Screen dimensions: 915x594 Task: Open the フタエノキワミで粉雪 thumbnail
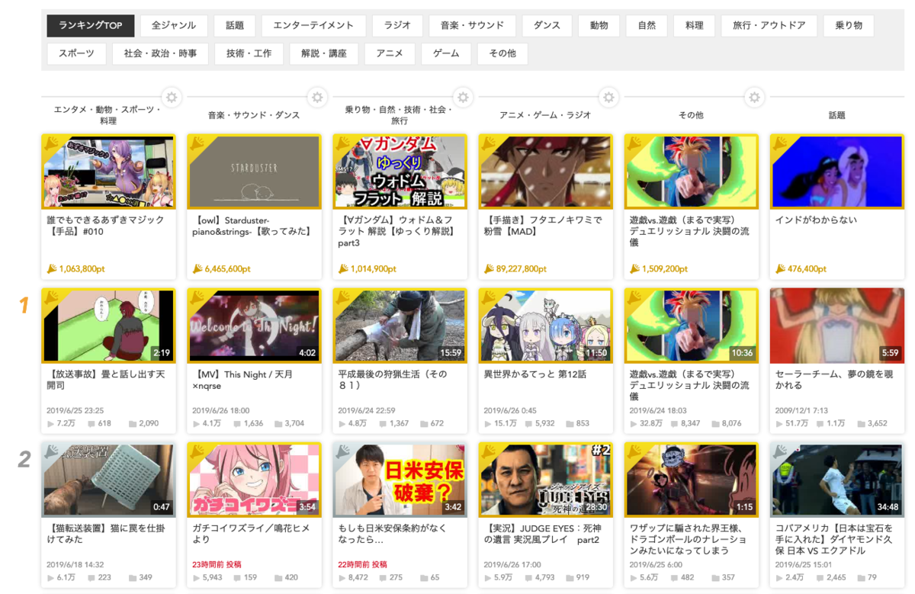[546, 172]
